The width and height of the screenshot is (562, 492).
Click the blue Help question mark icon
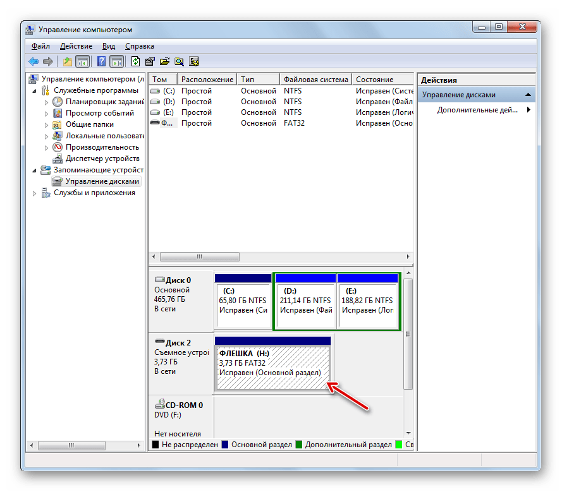(101, 61)
